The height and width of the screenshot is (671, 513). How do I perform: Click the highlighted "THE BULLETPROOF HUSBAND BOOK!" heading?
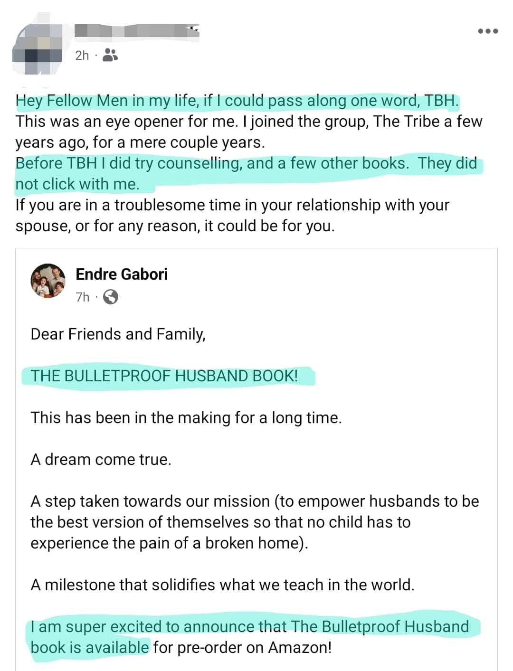pos(164,376)
